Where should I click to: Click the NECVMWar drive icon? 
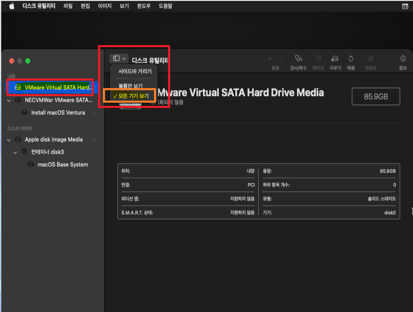[18, 100]
